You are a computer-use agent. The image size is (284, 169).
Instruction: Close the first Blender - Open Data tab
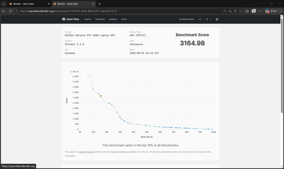coord(49,4)
